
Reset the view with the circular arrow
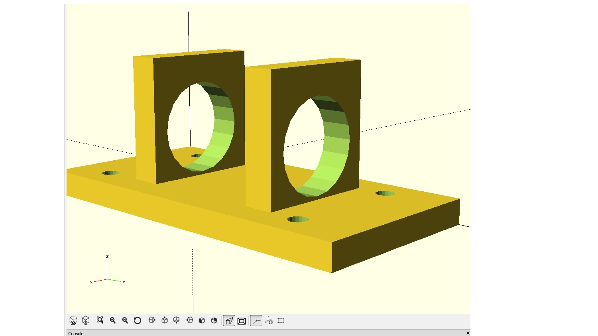tap(138, 320)
